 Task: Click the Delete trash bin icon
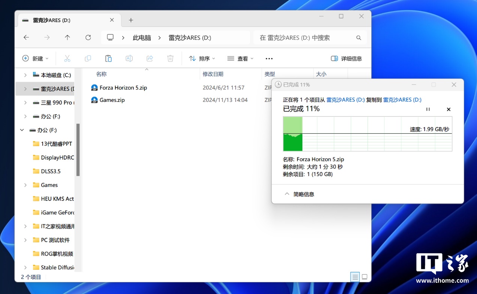pos(170,58)
